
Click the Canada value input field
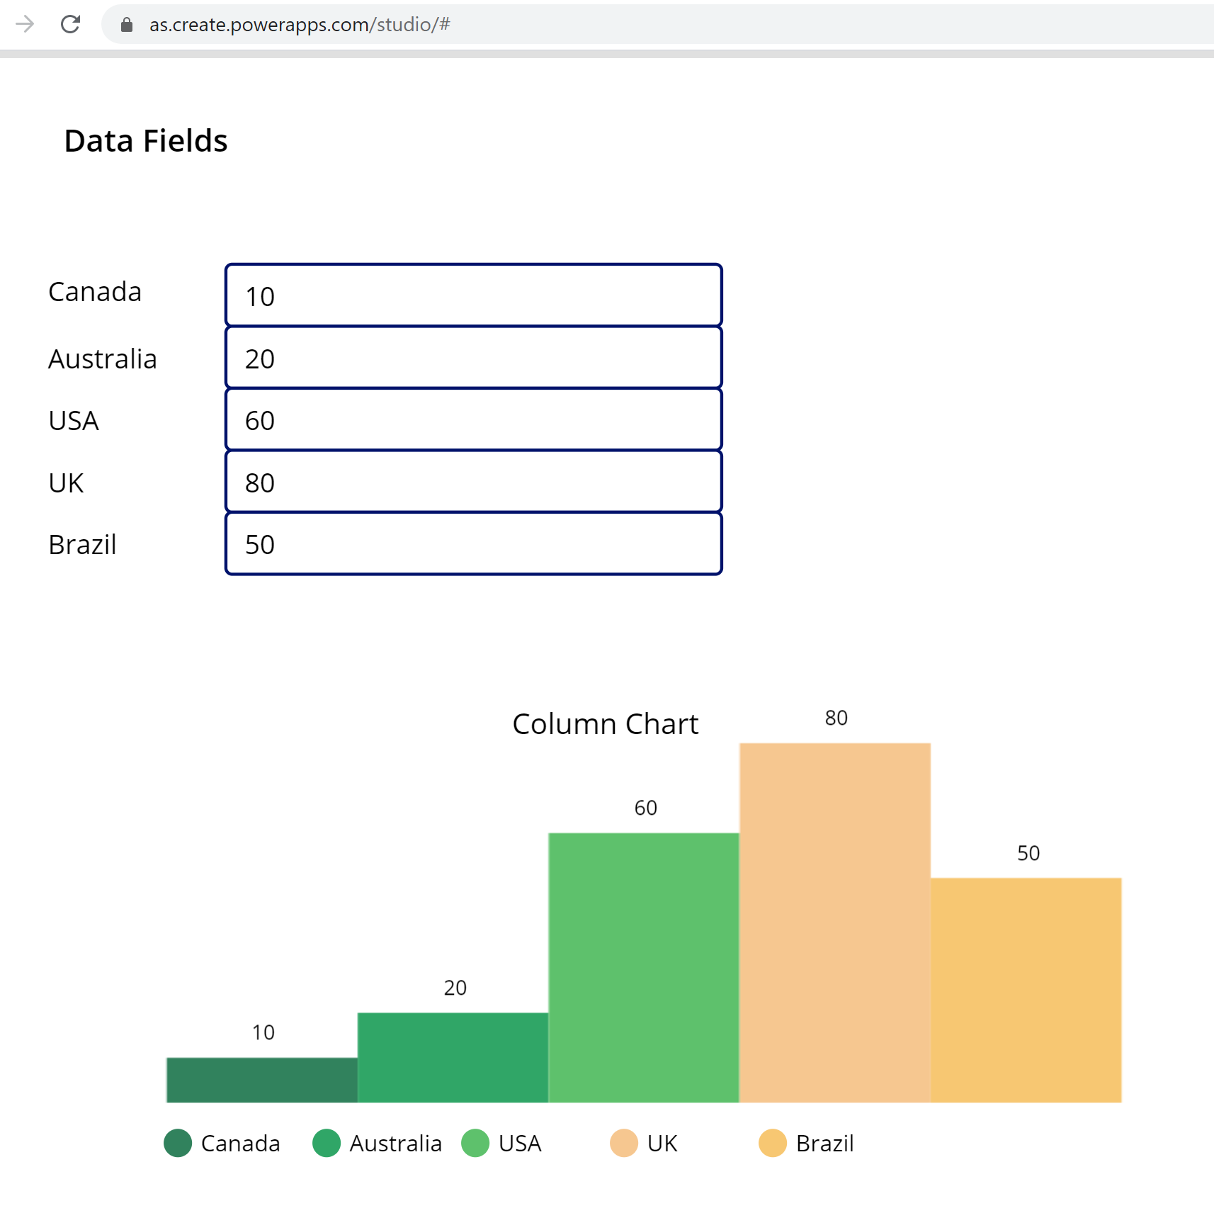click(473, 295)
